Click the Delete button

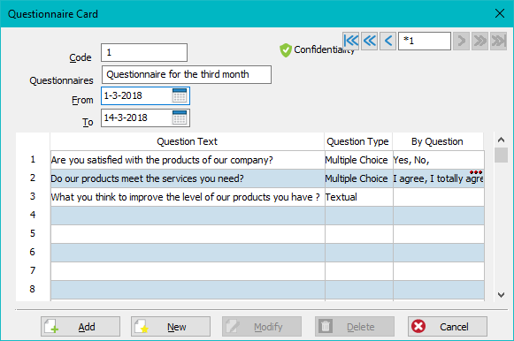[x=355, y=326]
